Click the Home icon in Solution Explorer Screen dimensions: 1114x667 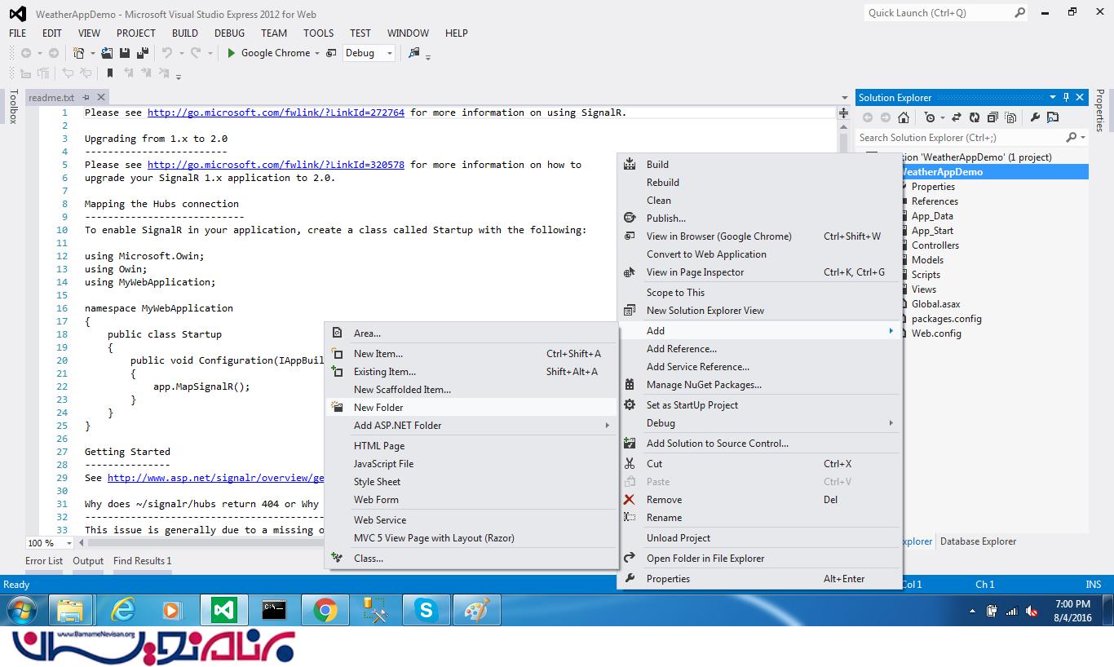tap(904, 118)
